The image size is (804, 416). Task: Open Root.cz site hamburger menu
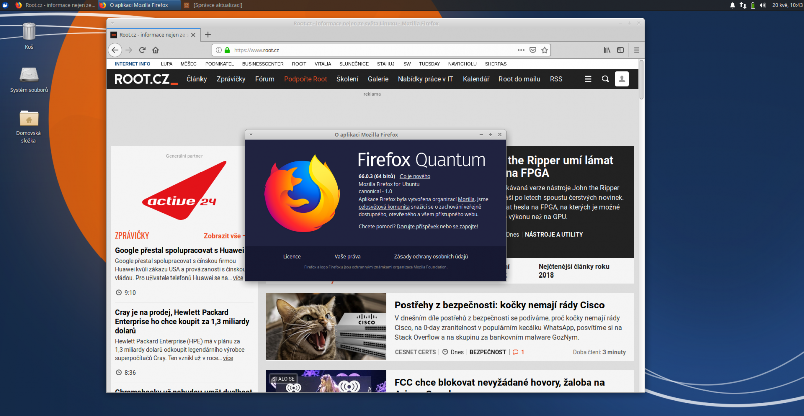pos(588,79)
